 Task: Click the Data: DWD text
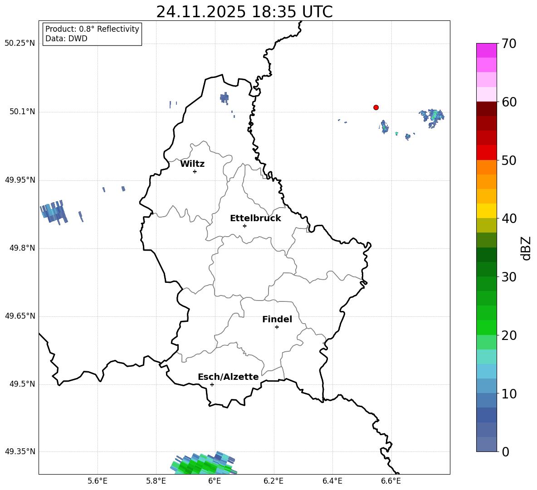pos(66,39)
